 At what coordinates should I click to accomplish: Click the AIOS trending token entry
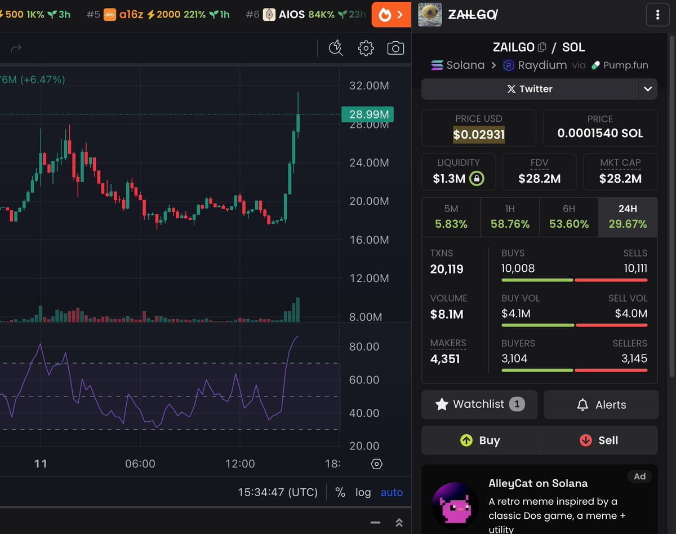coord(306,15)
